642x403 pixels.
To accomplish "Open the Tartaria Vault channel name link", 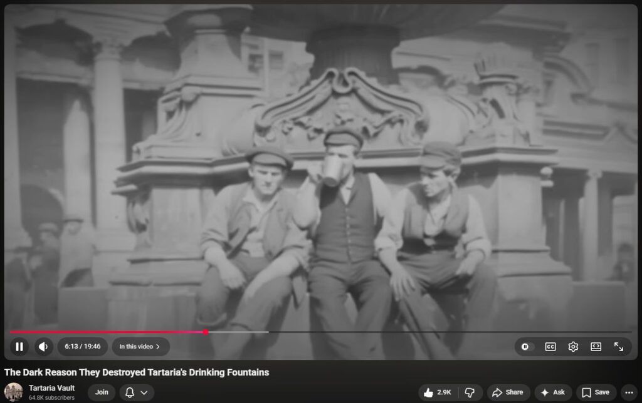I will click(51, 388).
